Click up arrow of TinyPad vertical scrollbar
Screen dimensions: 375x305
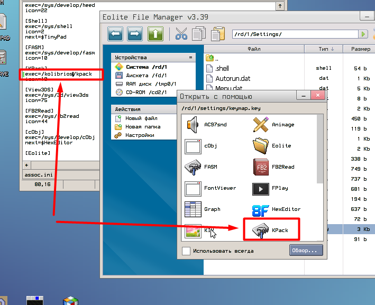point(280,6)
